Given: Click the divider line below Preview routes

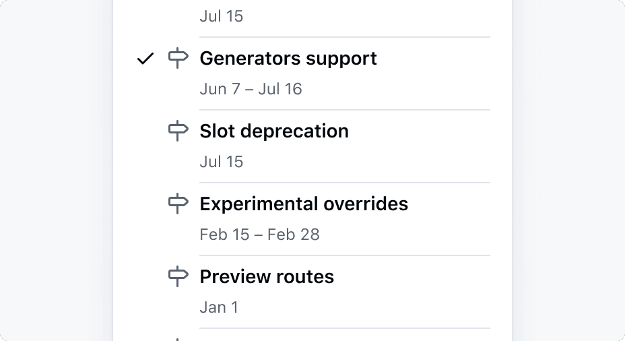Looking at the screenshot, I should (345, 328).
